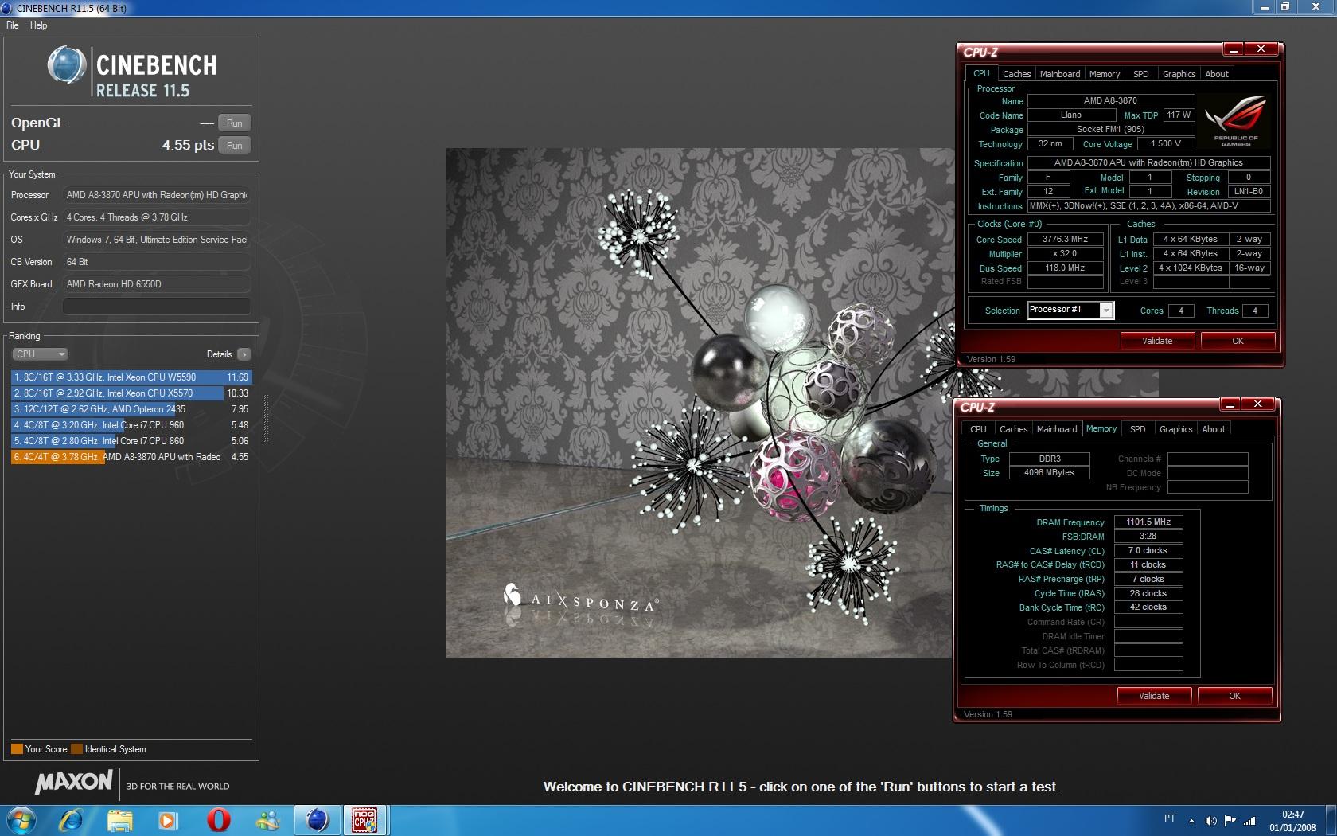1337x836 pixels.
Task: Click the DRAM Frequency 1101.5 MHz value
Action: pyautogui.click(x=1148, y=522)
